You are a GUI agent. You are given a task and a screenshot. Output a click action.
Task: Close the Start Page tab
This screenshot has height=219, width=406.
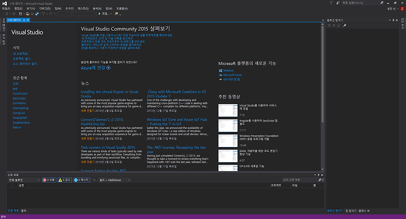[28, 20]
